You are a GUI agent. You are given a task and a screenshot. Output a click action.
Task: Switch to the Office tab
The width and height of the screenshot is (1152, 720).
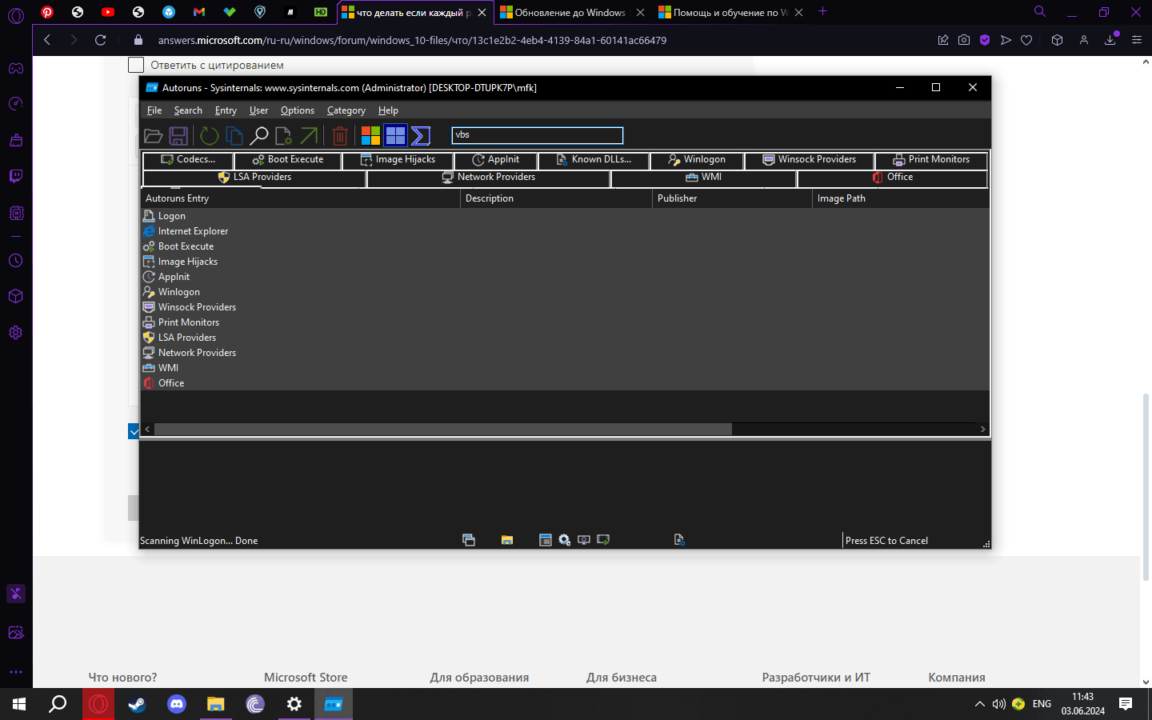pos(893,178)
